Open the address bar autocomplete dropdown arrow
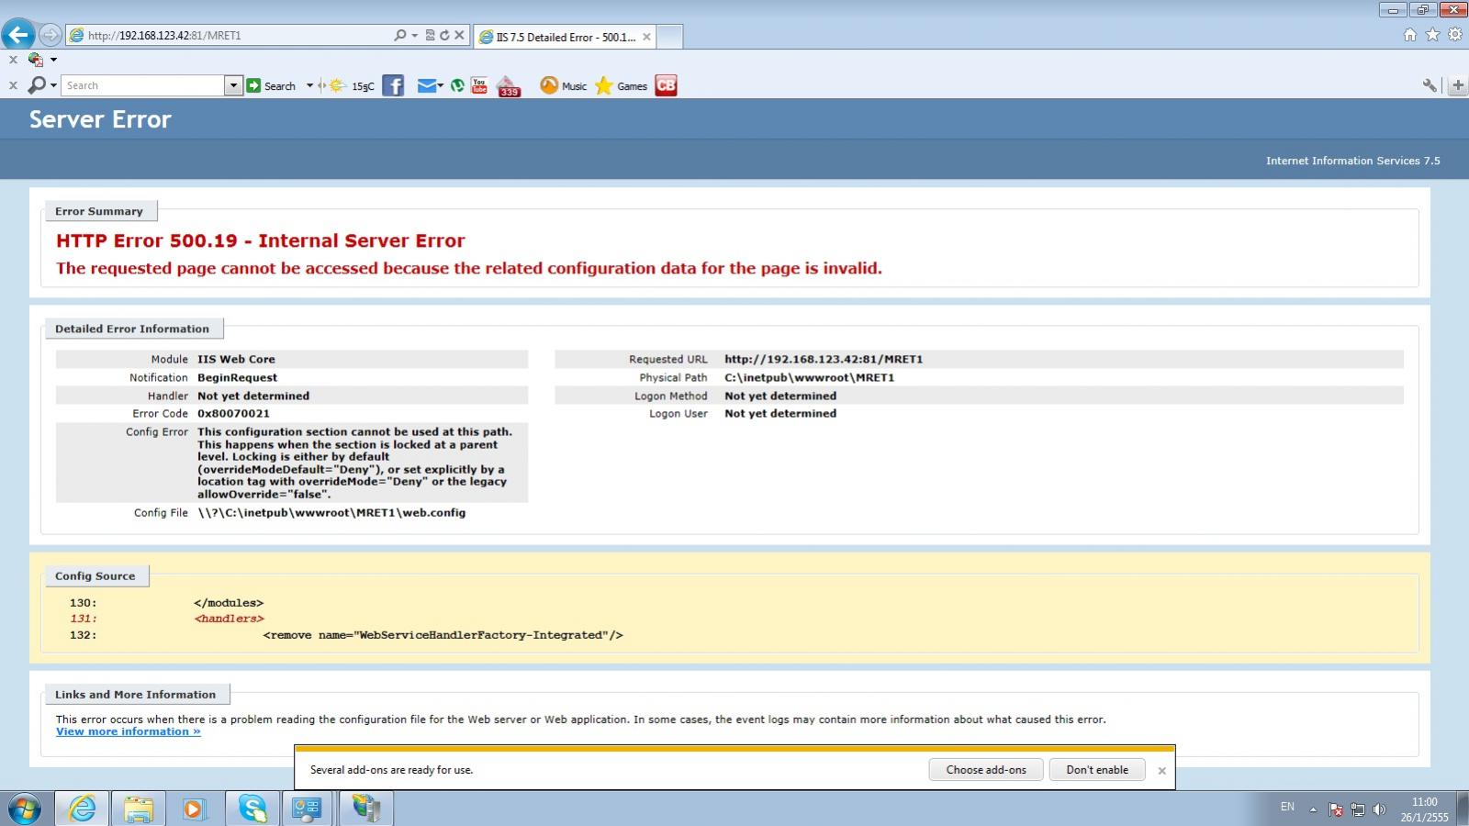Image resolution: width=1469 pixels, height=826 pixels. tap(414, 36)
